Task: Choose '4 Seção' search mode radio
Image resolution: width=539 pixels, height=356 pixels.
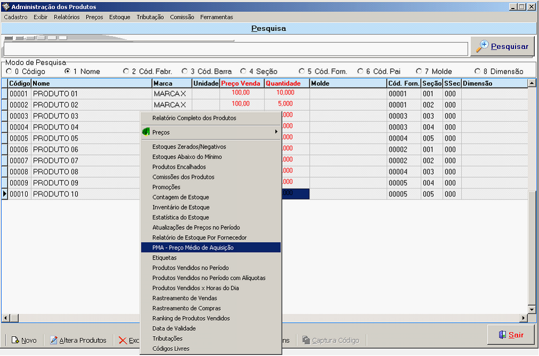Action: pyautogui.click(x=243, y=71)
